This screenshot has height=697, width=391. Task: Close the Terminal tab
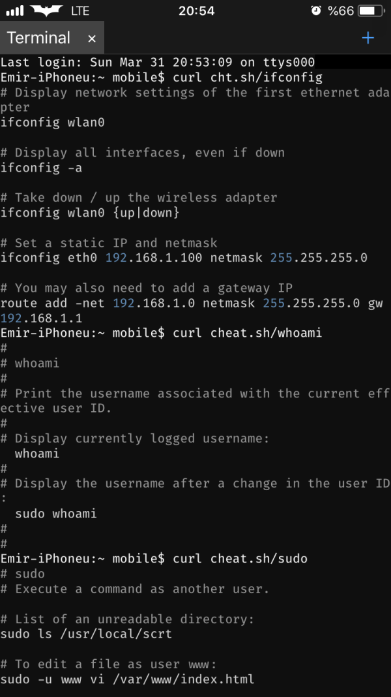(92, 39)
